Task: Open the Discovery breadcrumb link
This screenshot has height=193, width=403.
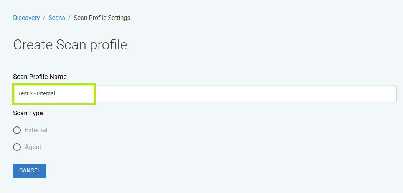Action: click(x=26, y=18)
